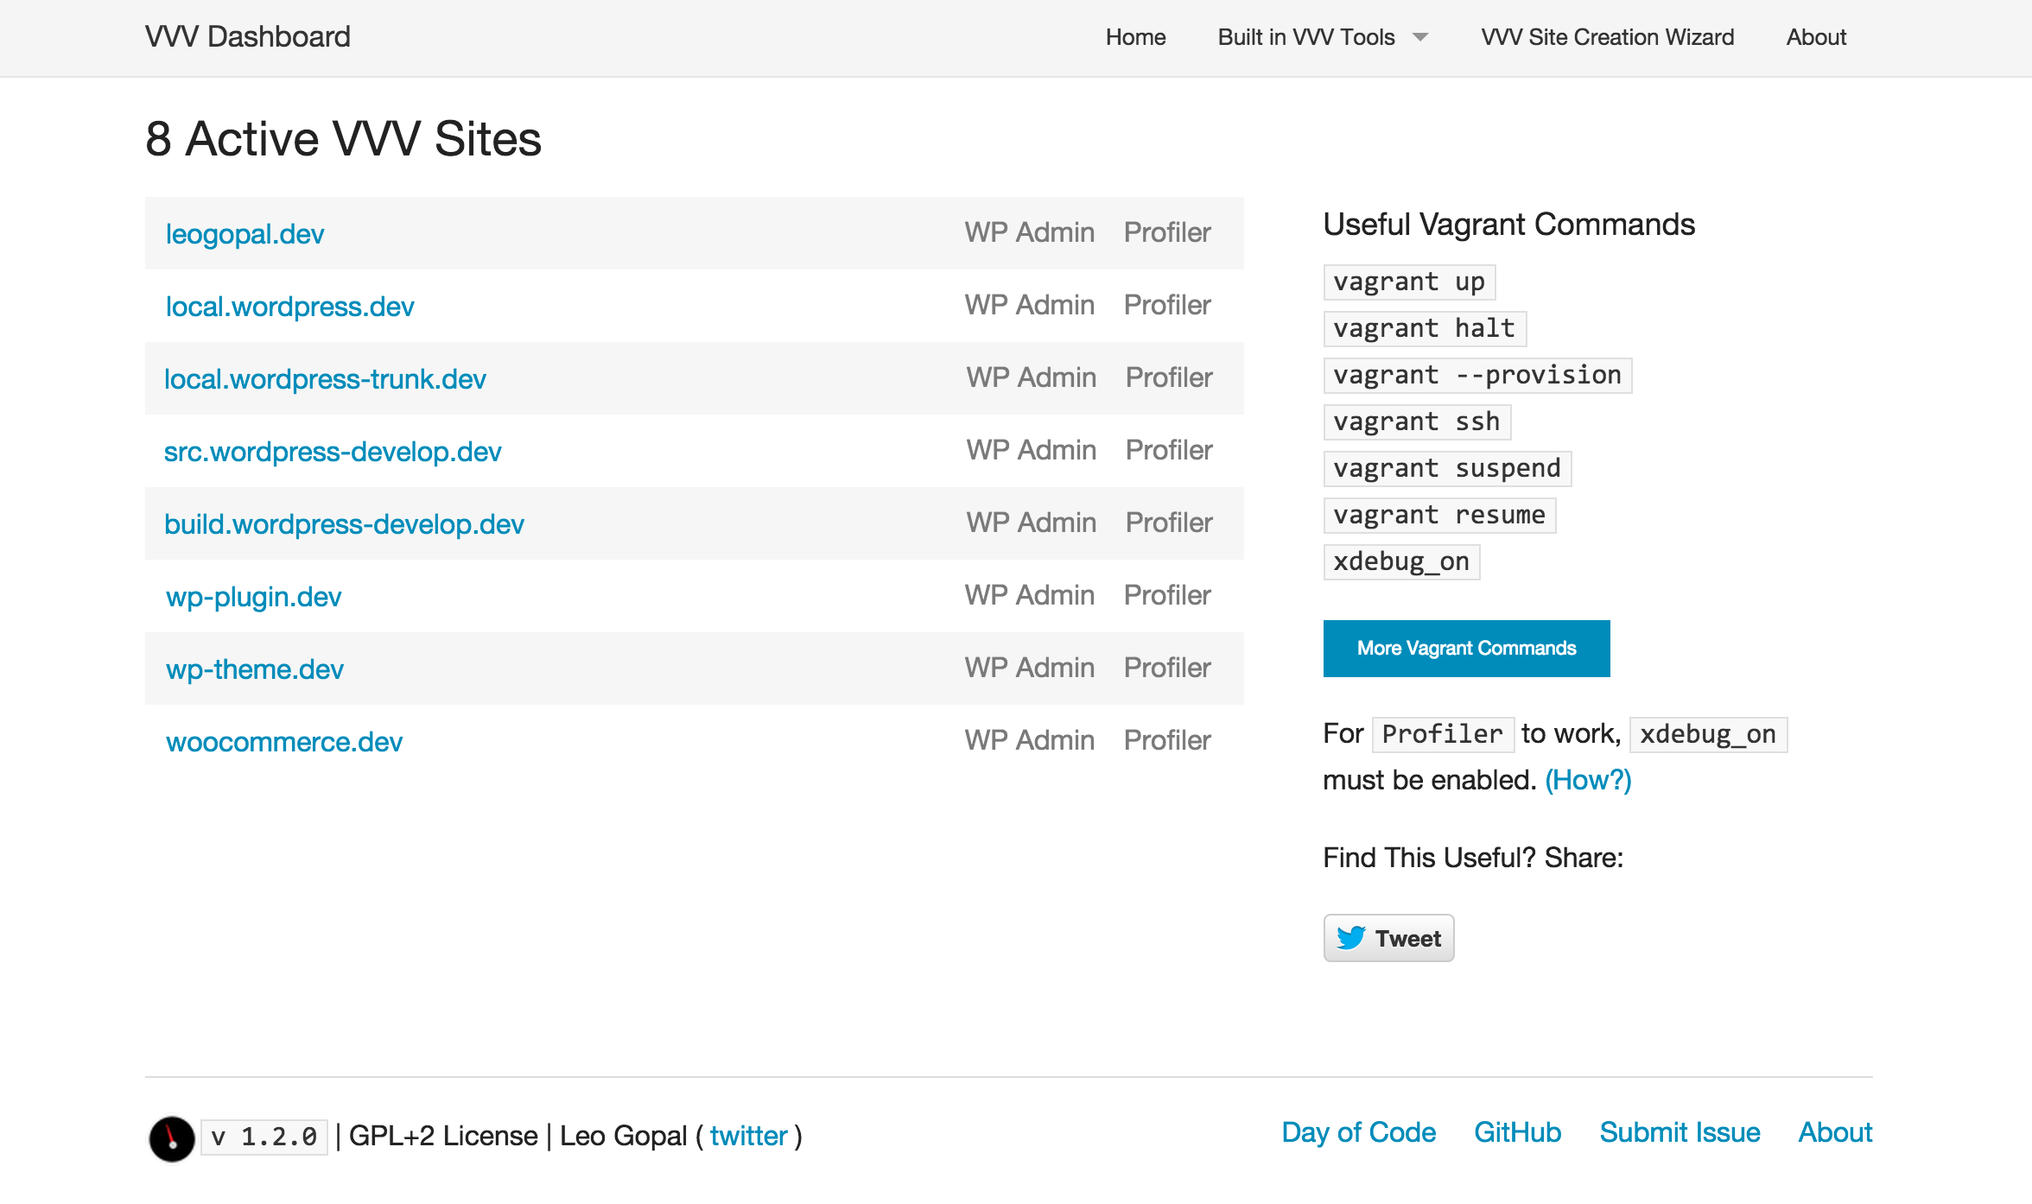Open the Day of Code link
Screen dimensions: 2032x1204
(1358, 1132)
